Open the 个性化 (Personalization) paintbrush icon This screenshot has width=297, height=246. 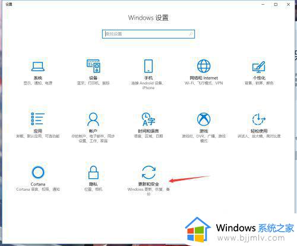click(259, 67)
